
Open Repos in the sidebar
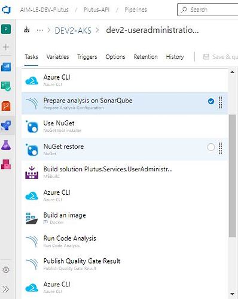click(x=6, y=106)
